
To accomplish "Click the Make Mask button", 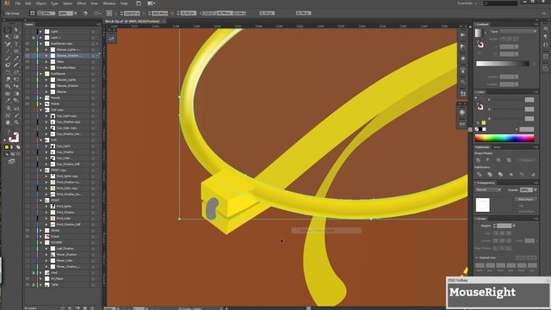I will [x=526, y=199].
